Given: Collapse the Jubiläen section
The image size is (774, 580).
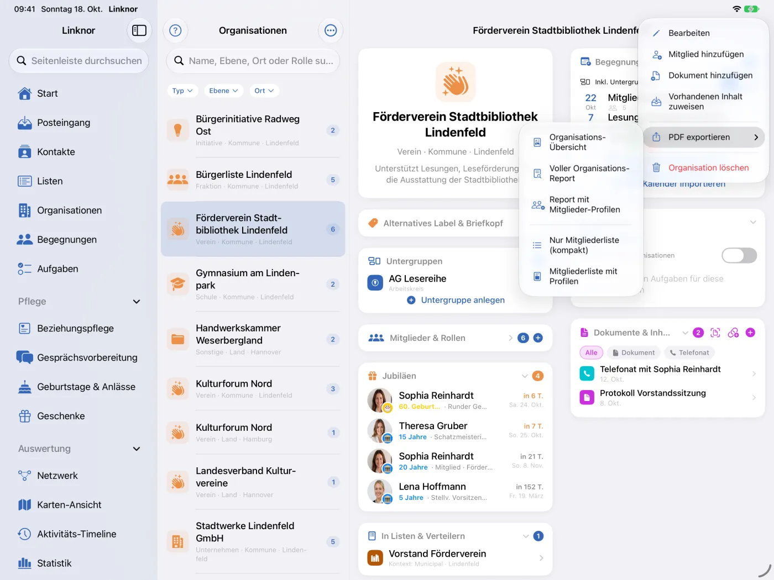Looking at the screenshot, I should (x=525, y=376).
